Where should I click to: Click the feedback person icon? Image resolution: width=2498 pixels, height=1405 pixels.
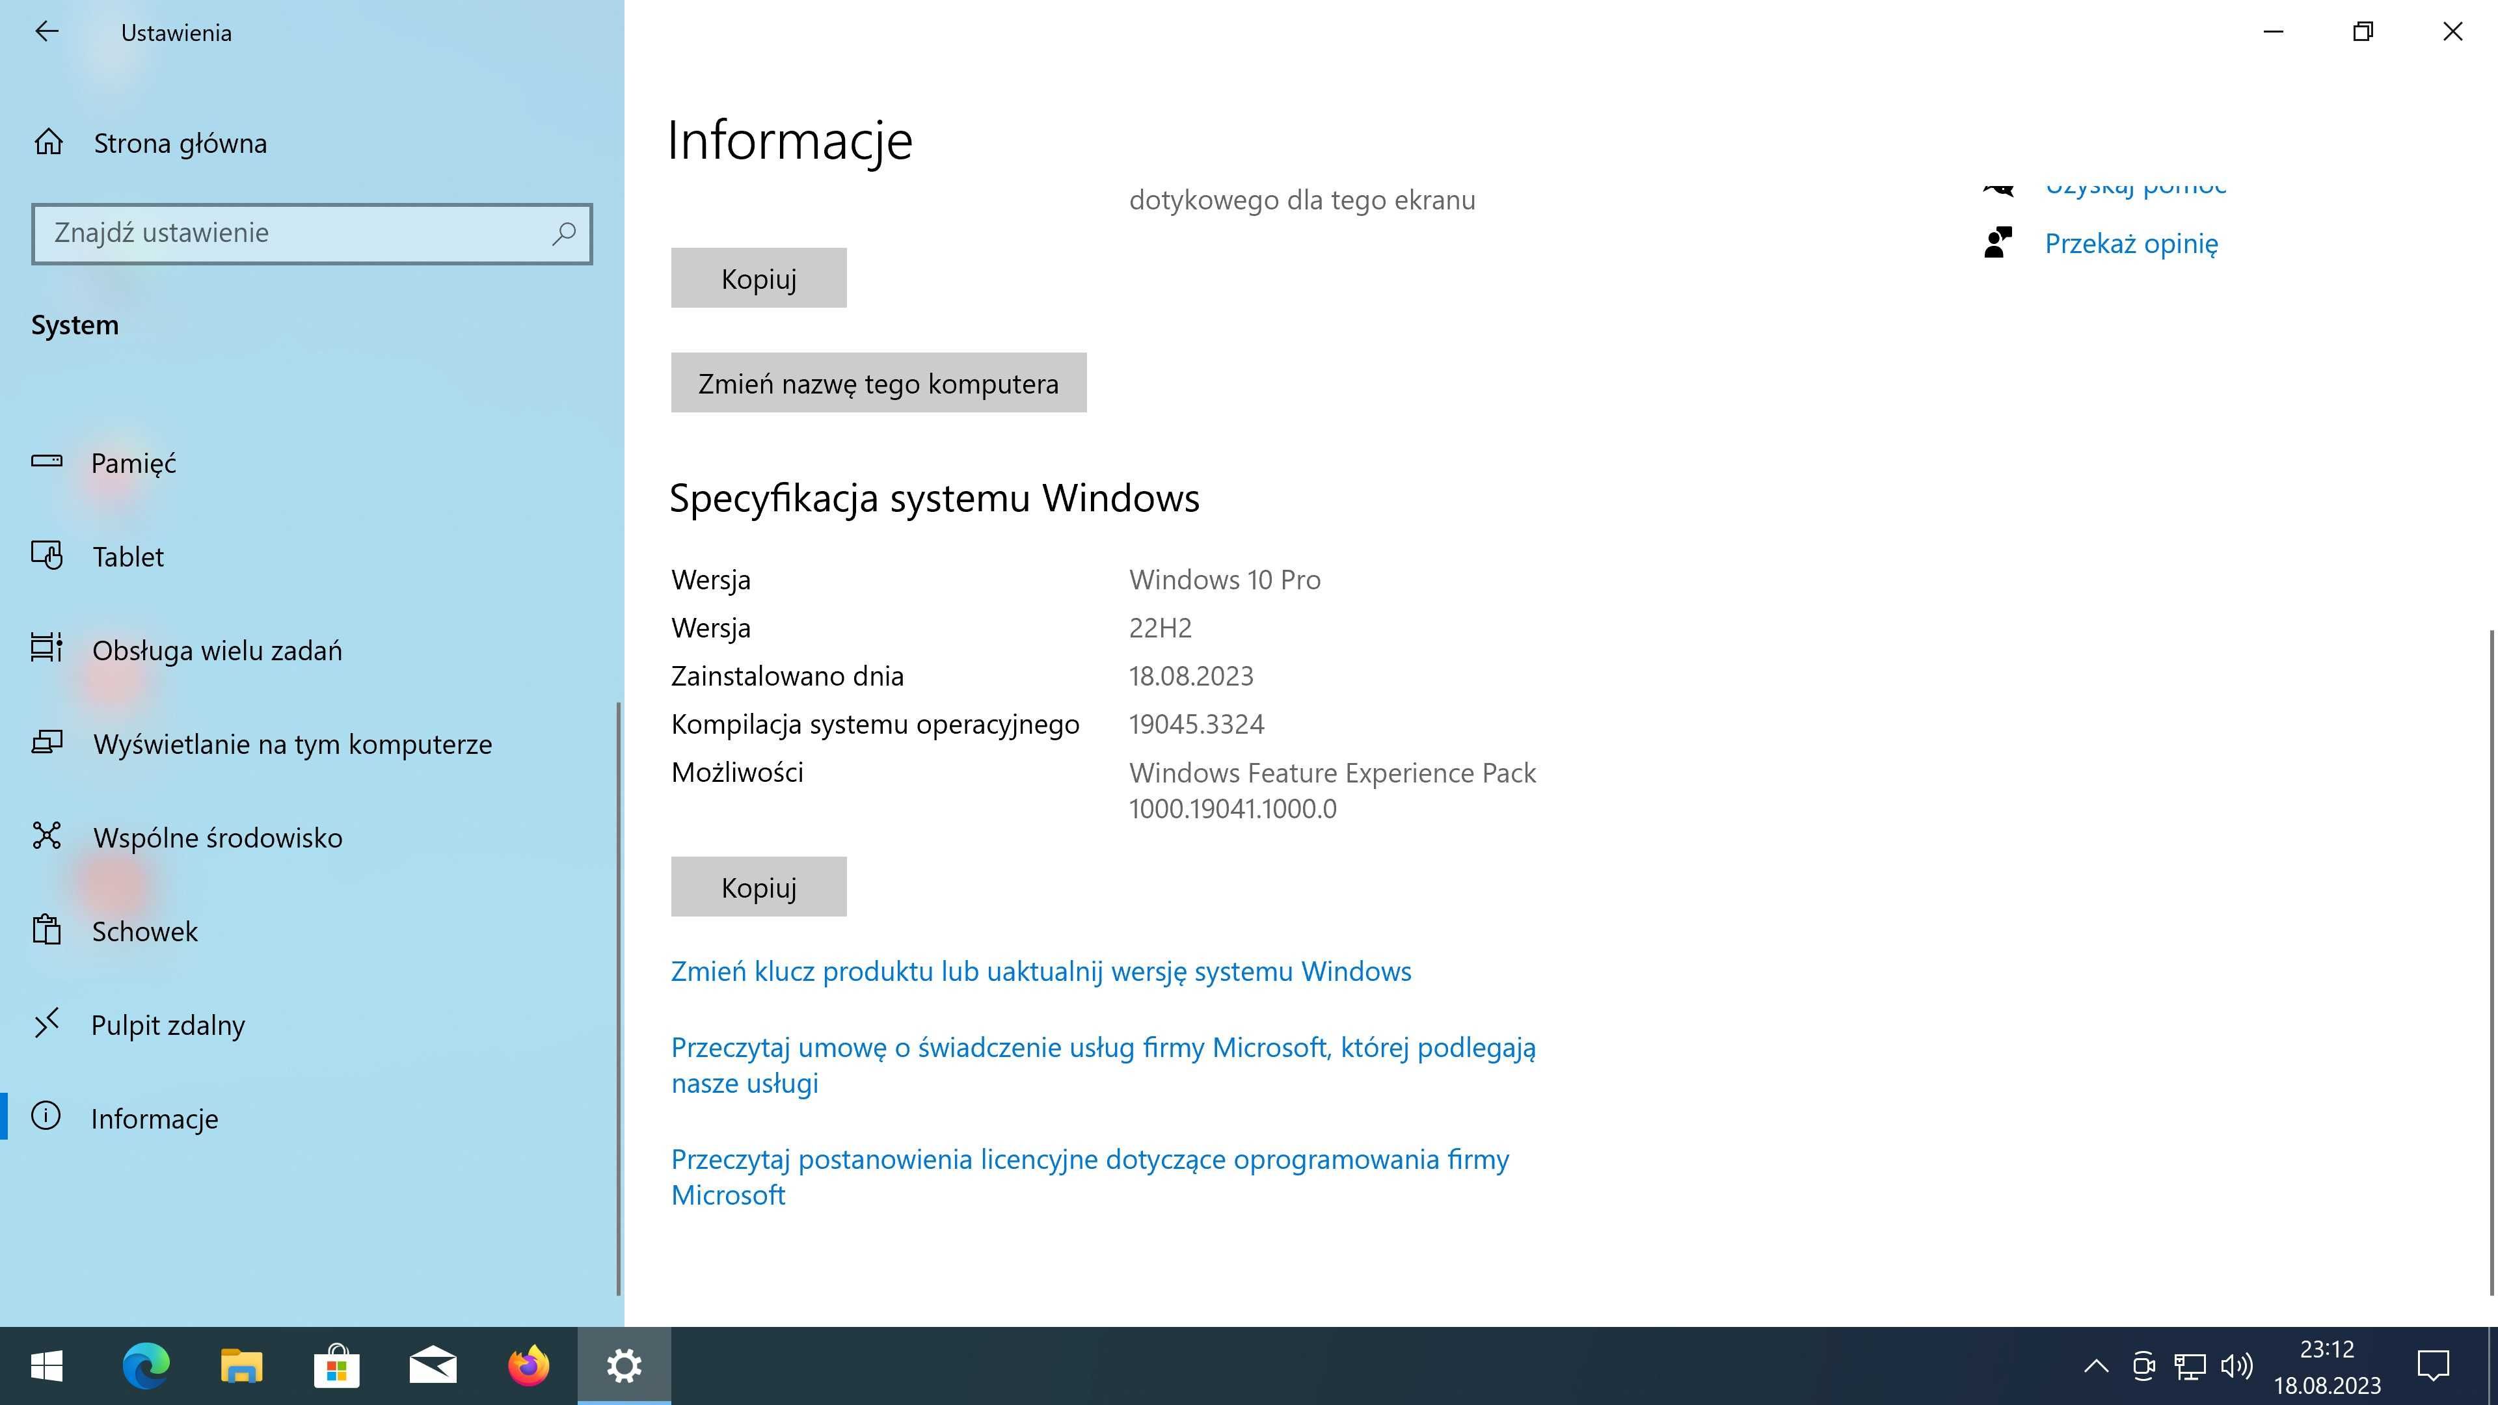coord(1998,243)
